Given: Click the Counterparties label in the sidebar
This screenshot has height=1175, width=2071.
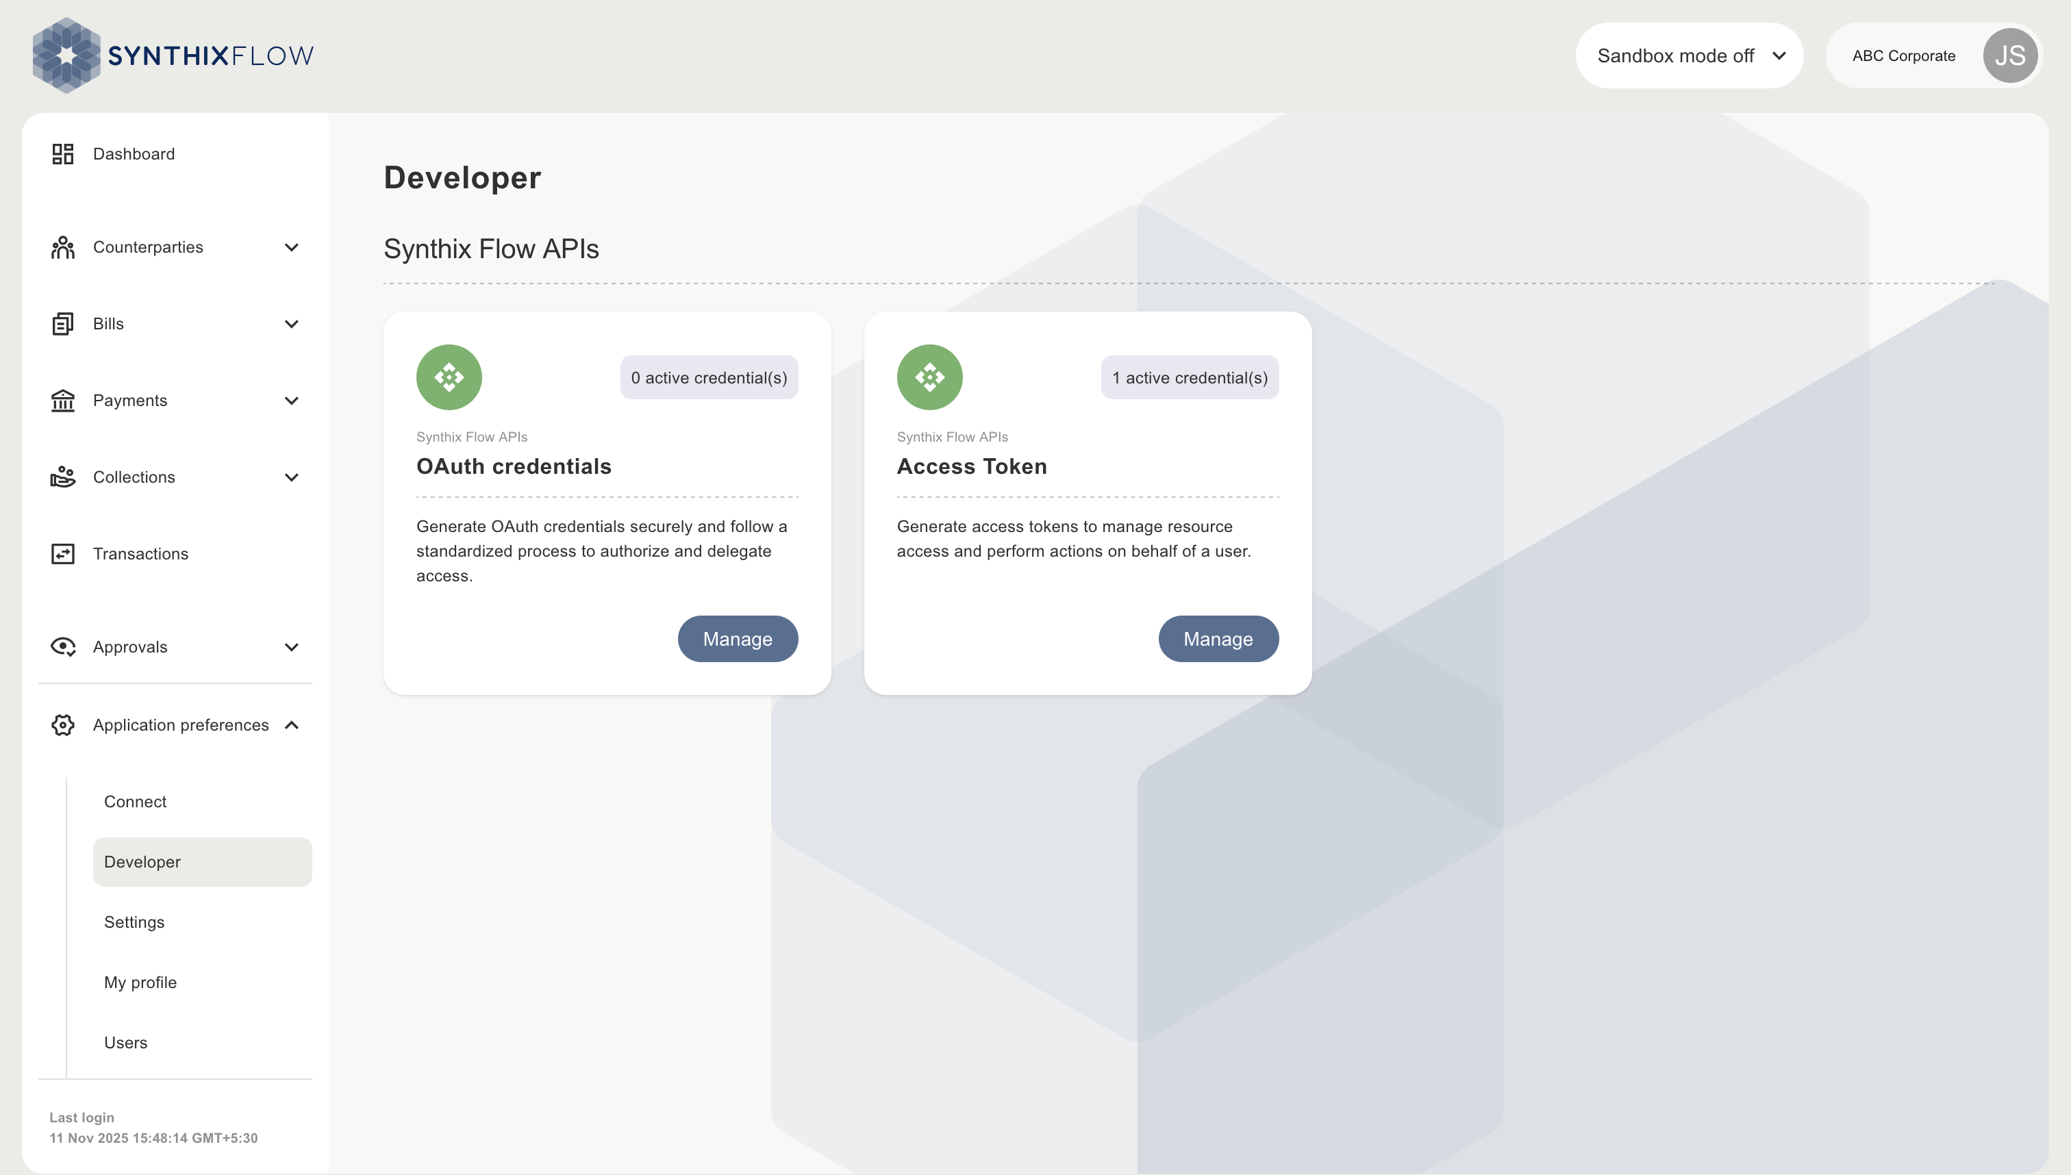Looking at the screenshot, I should pyautogui.click(x=148, y=247).
